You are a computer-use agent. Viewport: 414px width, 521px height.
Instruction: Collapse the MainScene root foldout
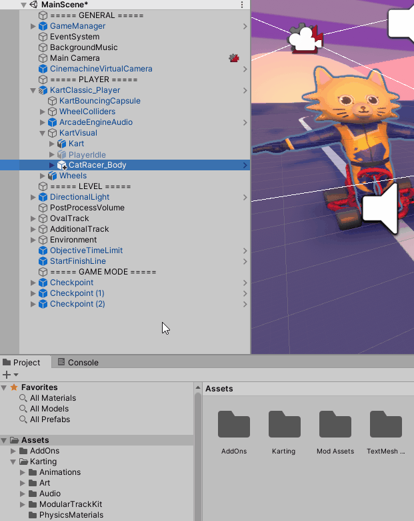(24, 5)
